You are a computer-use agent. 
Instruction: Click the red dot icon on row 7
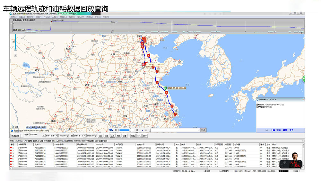[x=11, y=164]
